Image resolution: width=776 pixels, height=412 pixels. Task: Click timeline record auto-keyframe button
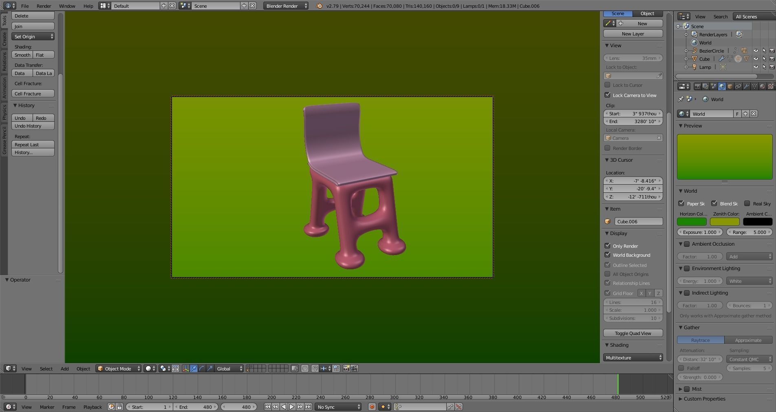(x=372, y=407)
